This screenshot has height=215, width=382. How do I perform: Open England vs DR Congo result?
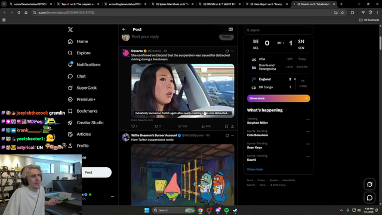[279, 83]
